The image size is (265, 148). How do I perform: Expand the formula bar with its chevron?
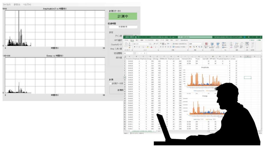tap(261, 53)
